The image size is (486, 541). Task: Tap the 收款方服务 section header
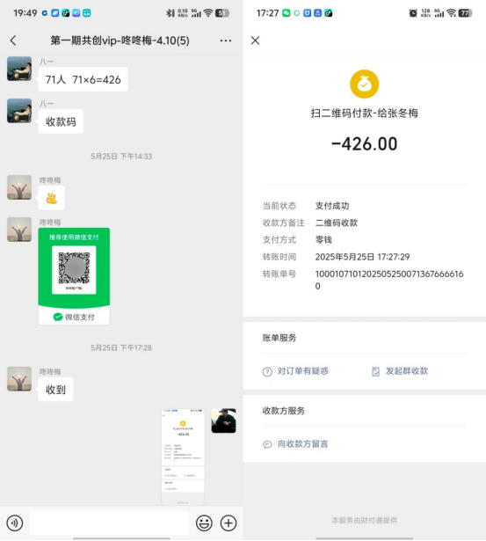point(284,411)
